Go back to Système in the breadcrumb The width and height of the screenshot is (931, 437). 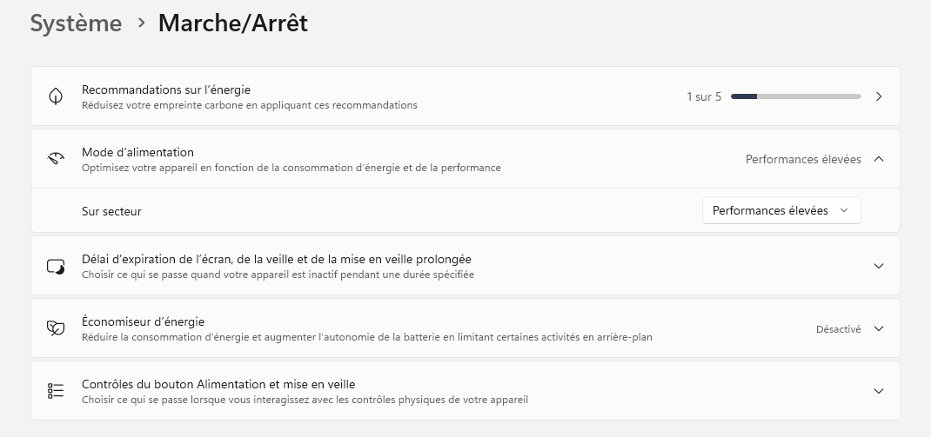point(76,23)
